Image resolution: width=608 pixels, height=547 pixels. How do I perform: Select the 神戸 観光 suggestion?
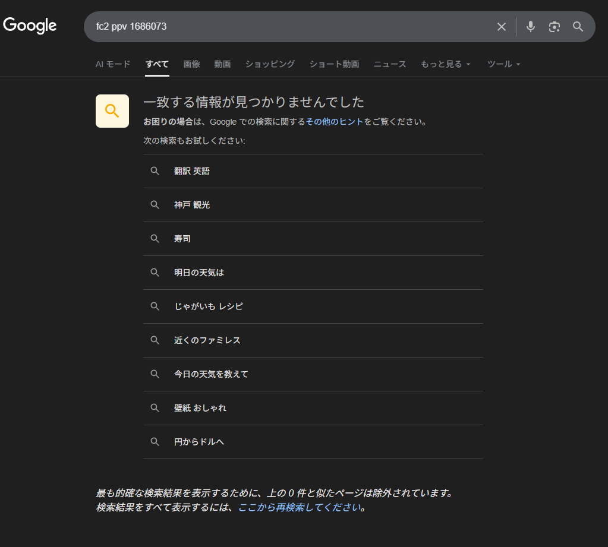point(192,205)
